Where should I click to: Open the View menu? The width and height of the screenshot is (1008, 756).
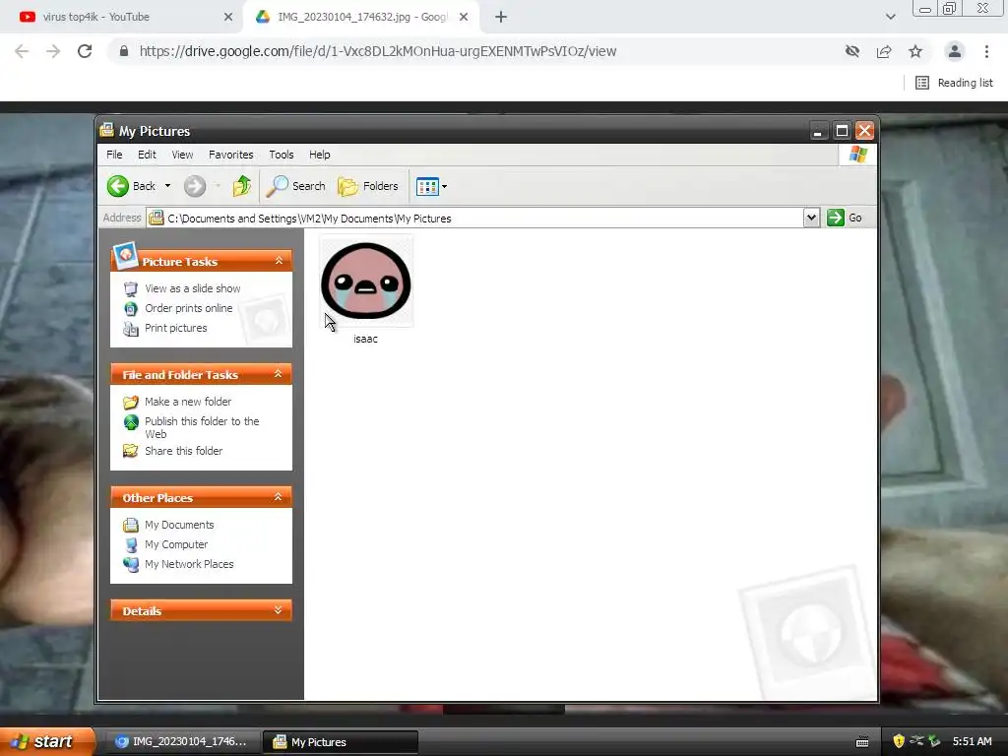click(182, 155)
